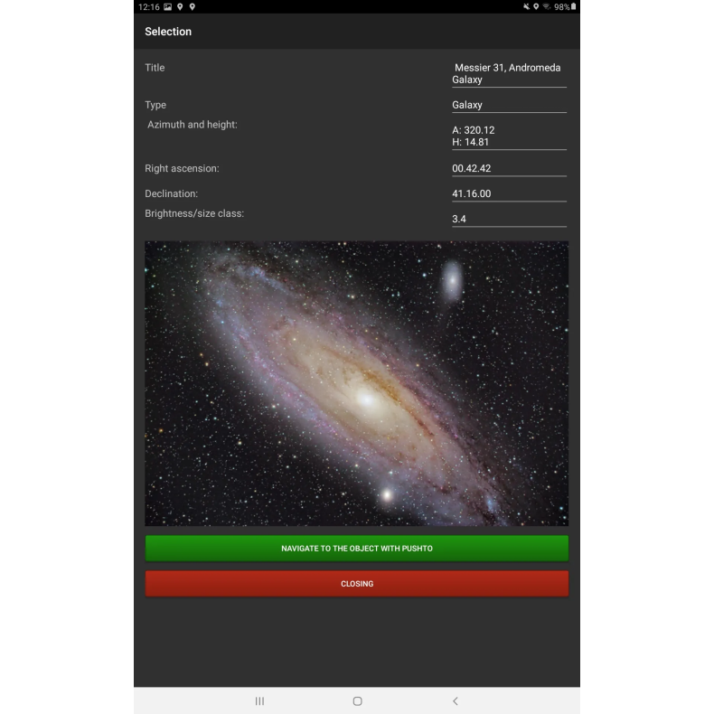Tap the battery icon in status bar
This screenshot has width=714, height=714.
[573, 6]
